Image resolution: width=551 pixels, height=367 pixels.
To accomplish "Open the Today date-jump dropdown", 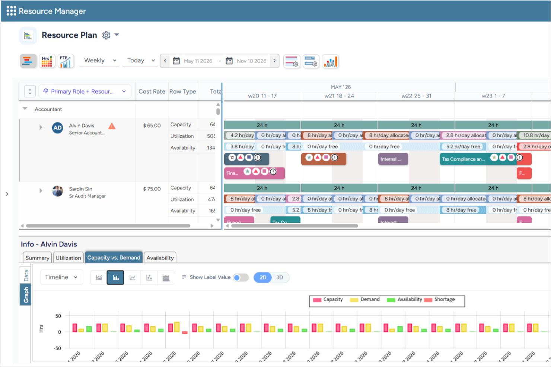I will tap(141, 61).
